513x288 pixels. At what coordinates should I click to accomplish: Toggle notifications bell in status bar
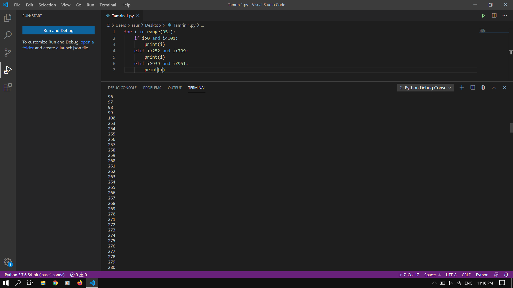coord(506,275)
